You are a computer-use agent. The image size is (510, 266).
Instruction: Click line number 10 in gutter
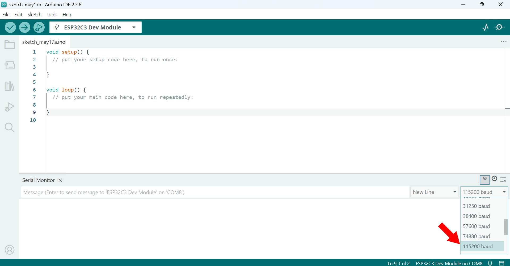(33, 120)
